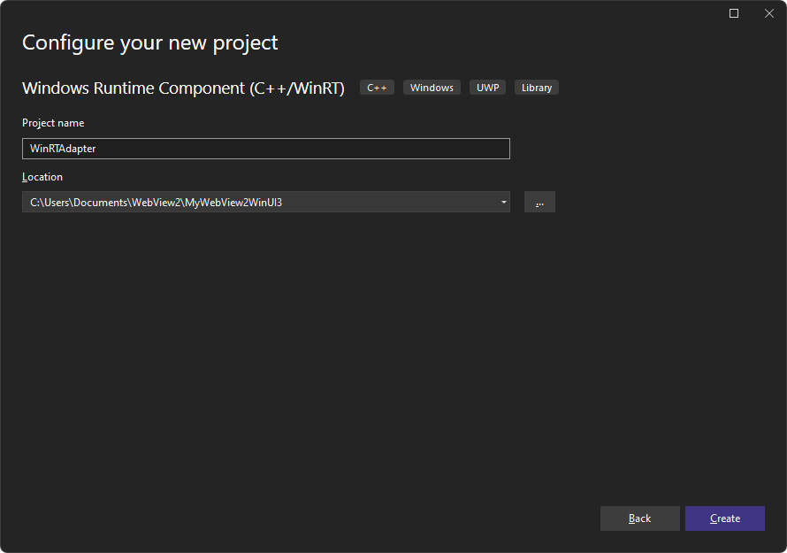Click the maximize window icon
Viewport: 787px width, 553px height.
click(733, 13)
